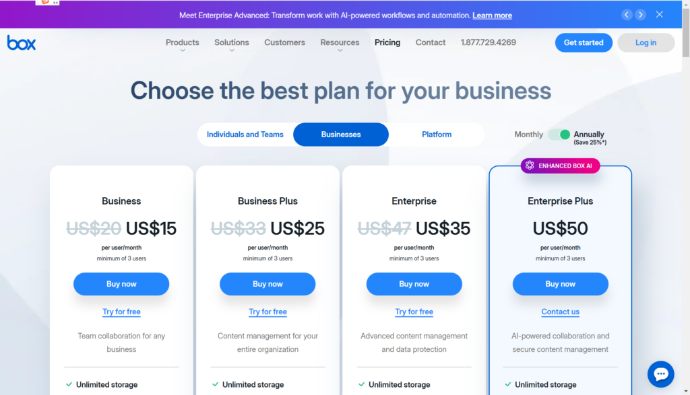
Task: Click the Enhanced Box AI badge icon
Action: point(530,166)
